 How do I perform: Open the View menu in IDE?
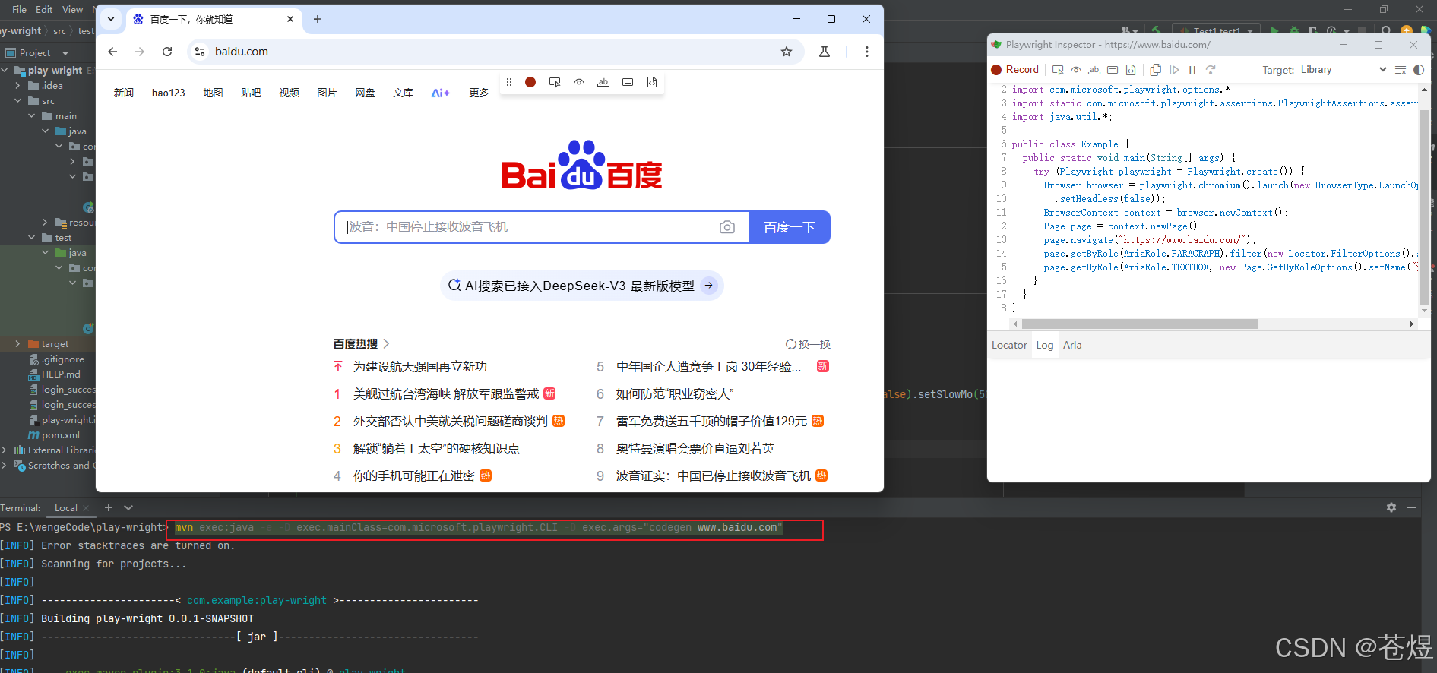[x=72, y=9]
